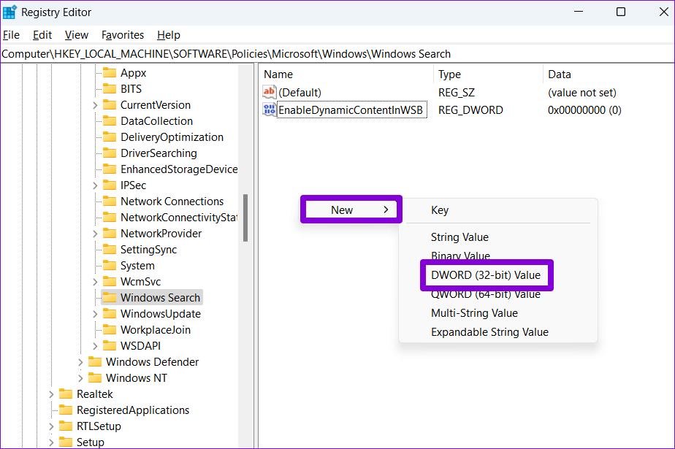Click the (Default) string value icon

[x=269, y=92]
